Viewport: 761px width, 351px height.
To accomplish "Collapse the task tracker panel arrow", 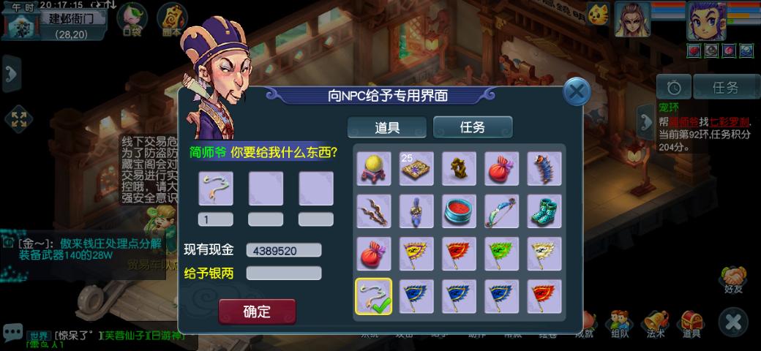I will (x=646, y=121).
